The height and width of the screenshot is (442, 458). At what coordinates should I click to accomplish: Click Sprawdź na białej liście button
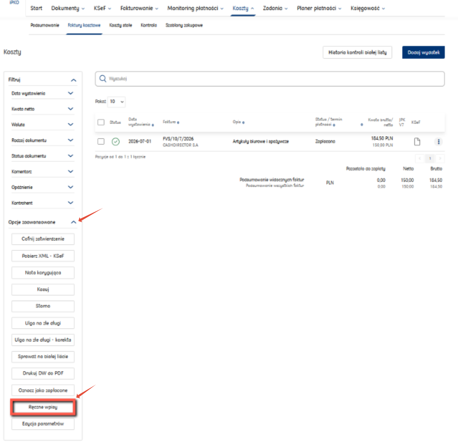point(43,357)
